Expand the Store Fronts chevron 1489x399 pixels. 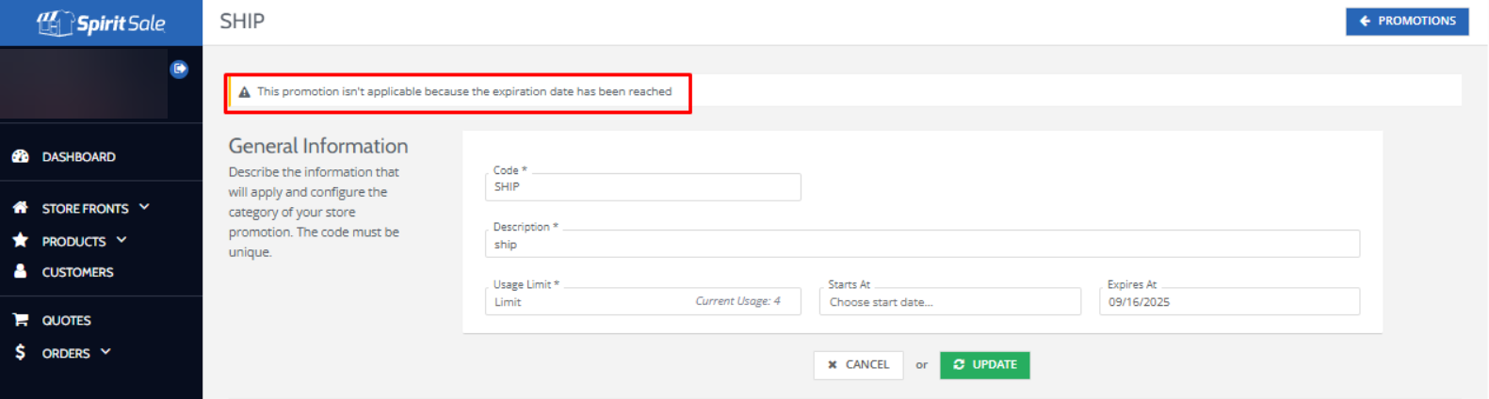pyautogui.click(x=144, y=207)
